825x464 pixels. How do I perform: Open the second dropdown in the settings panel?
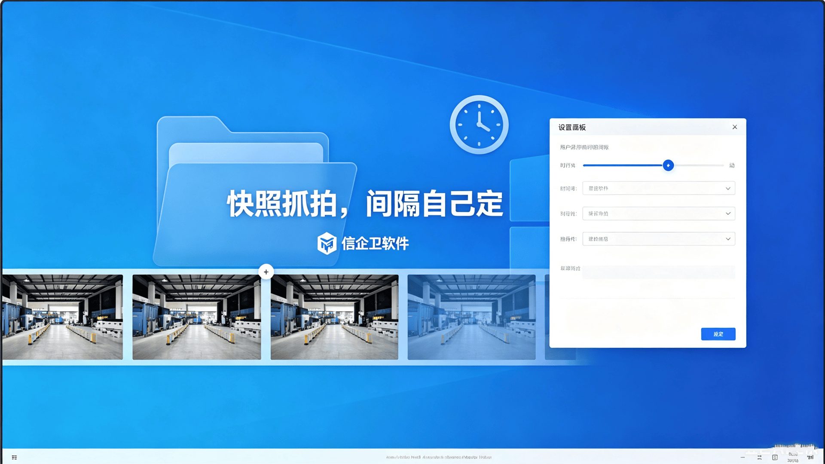coord(659,214)
